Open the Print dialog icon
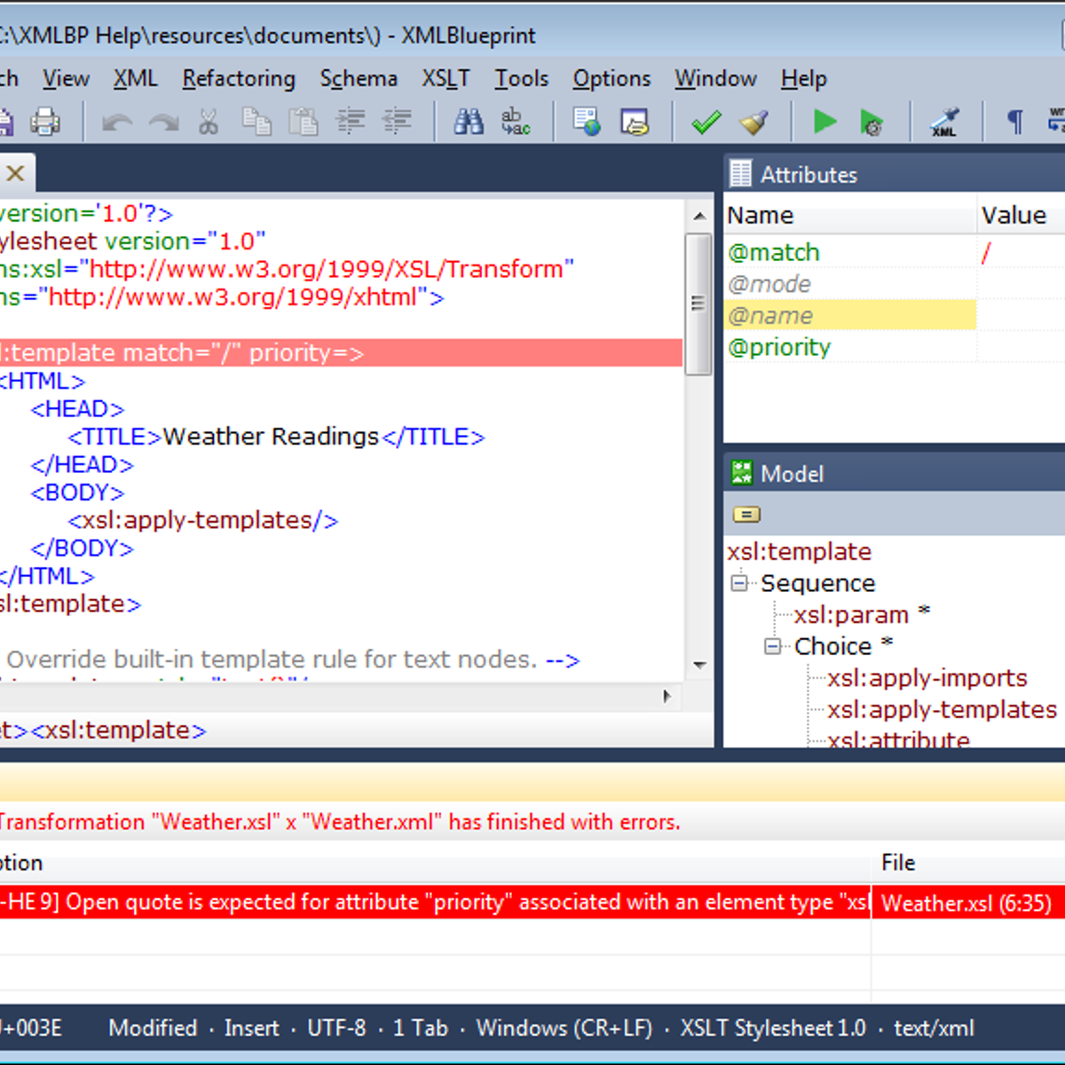Screen dimensions: 1065x1065 [x=46, y=122]
